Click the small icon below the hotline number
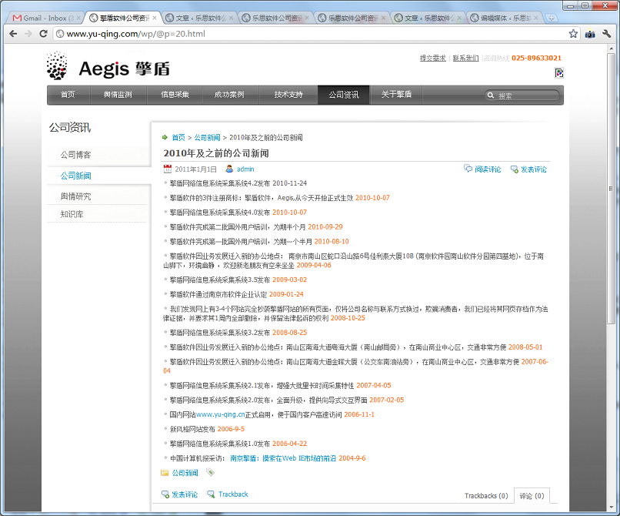The width and height of the screenshot is (620, 516). pos(559,73)
